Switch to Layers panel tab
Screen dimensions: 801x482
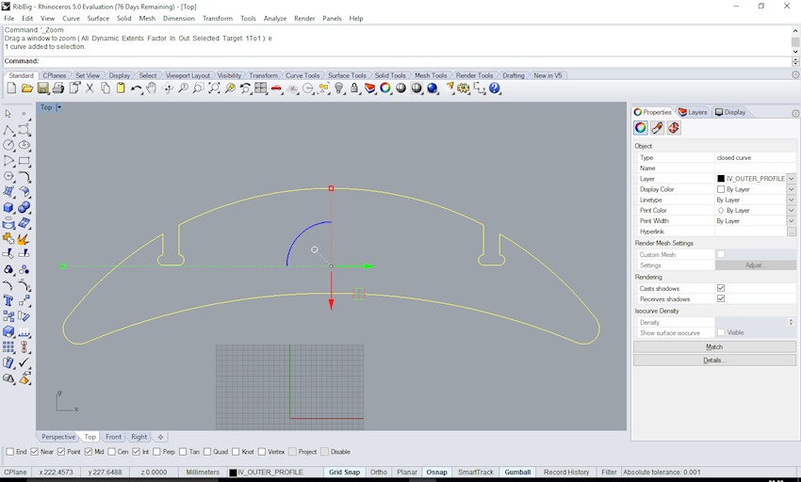(x=693, y=112)
